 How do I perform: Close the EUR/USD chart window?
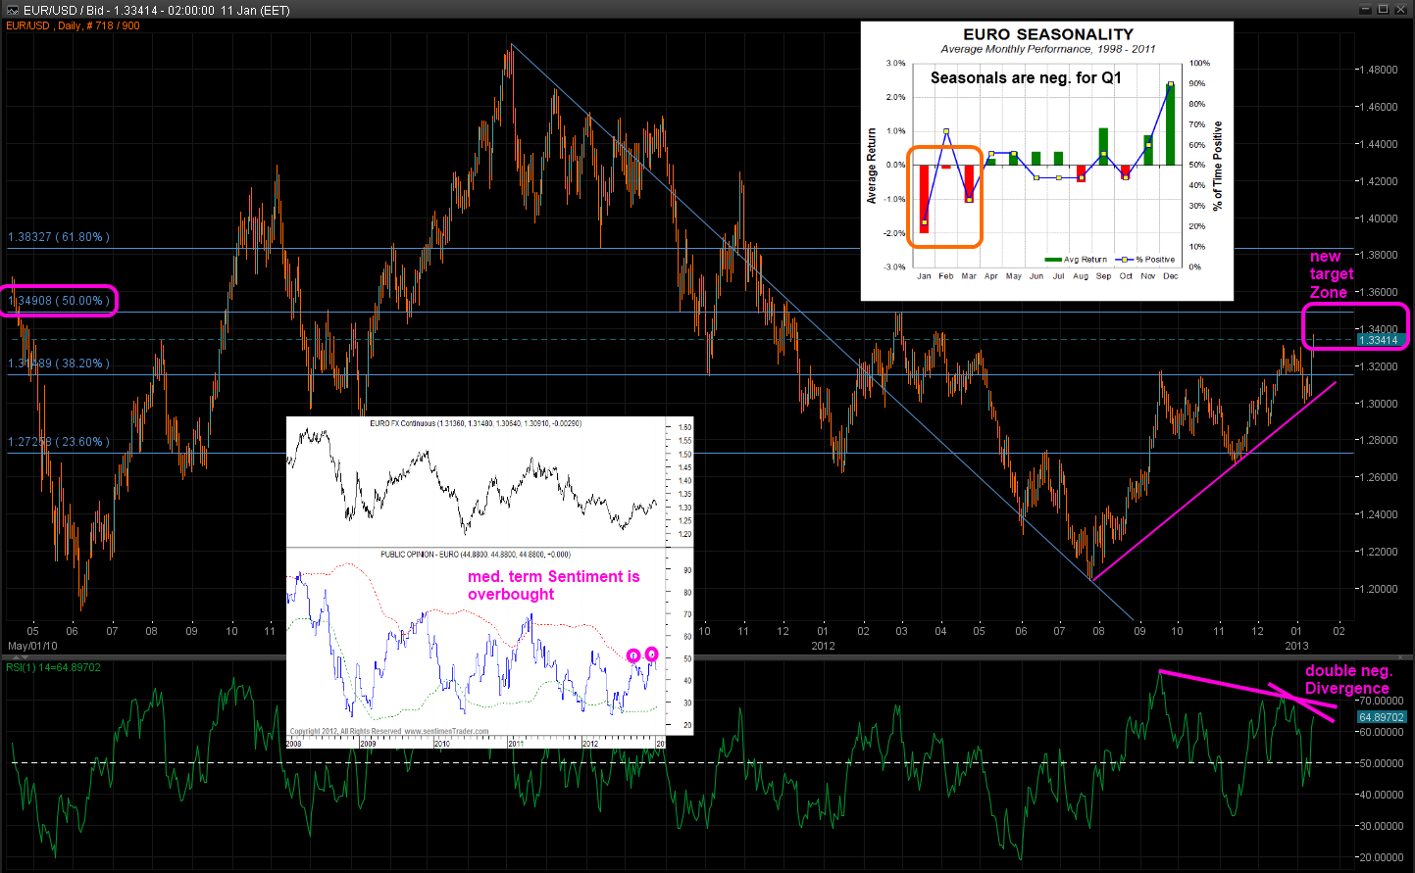(1400, 9)
